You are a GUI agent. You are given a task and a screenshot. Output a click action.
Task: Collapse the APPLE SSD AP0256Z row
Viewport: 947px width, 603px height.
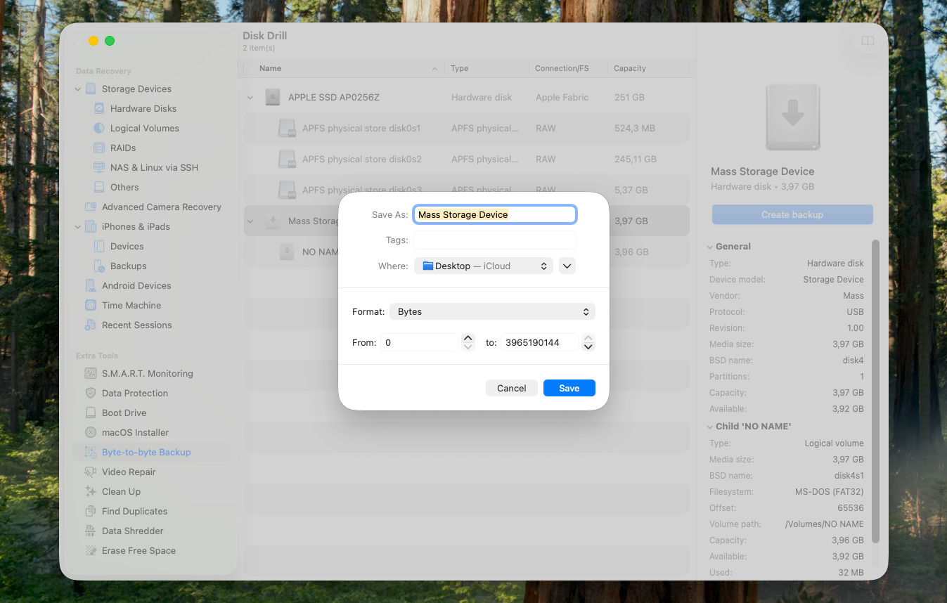click(x=250, y=98)
